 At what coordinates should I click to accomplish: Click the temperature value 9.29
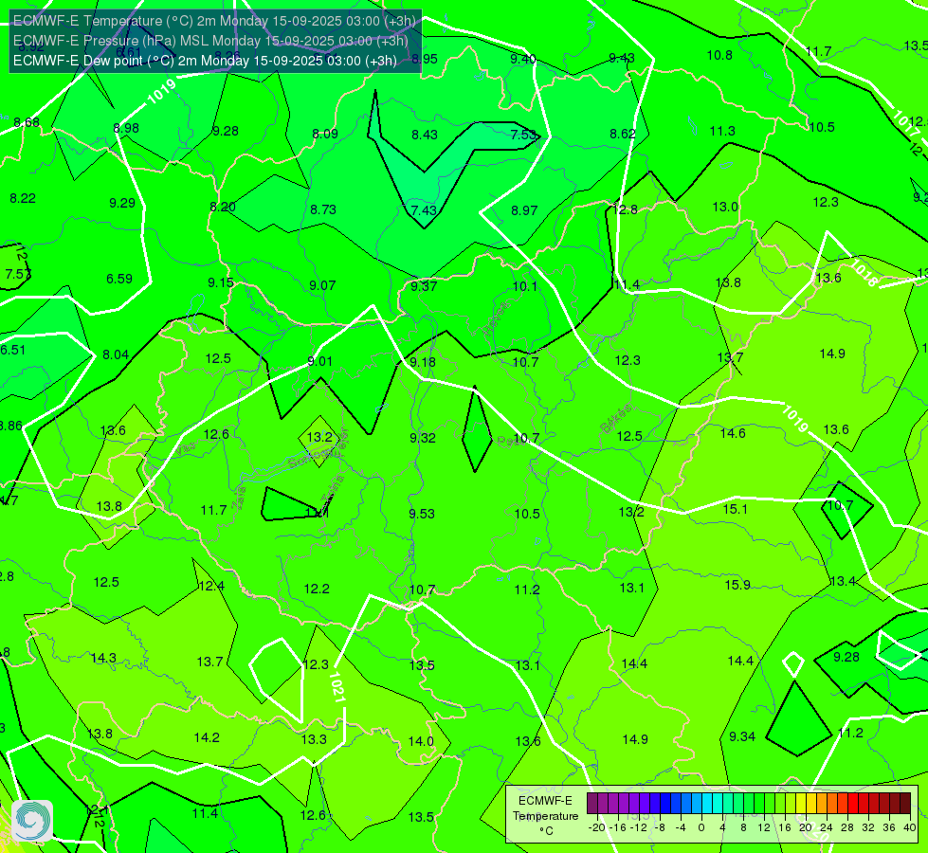122,203
